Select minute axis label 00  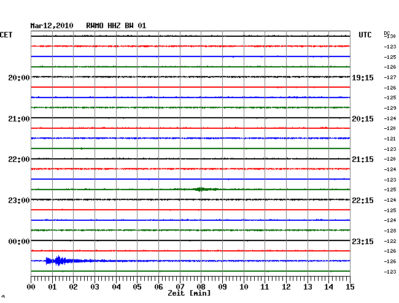click(x=31, y=287)
